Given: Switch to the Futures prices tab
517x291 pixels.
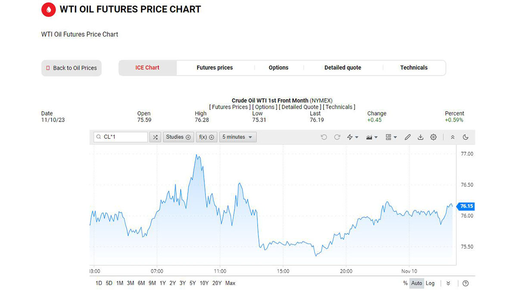Looking at the screenshot, I should (215, 68).
